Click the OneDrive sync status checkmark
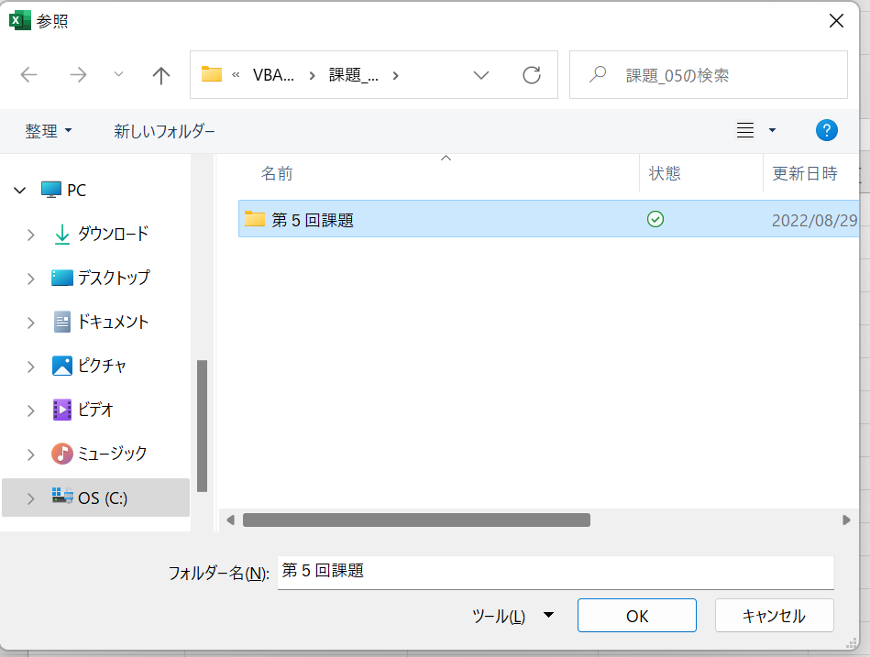The width and height of the screenshot is (870, 657). tap(655, 219)
